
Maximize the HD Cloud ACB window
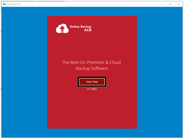click(170, 4)
